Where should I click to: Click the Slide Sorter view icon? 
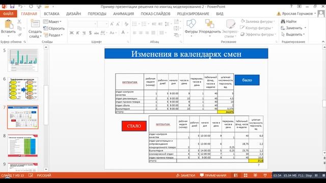(x=246, y=175)
